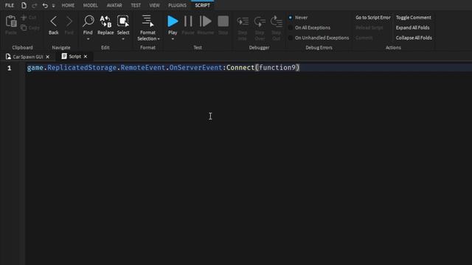Switch to the AVATAR ribbon tab

(114, 5)
